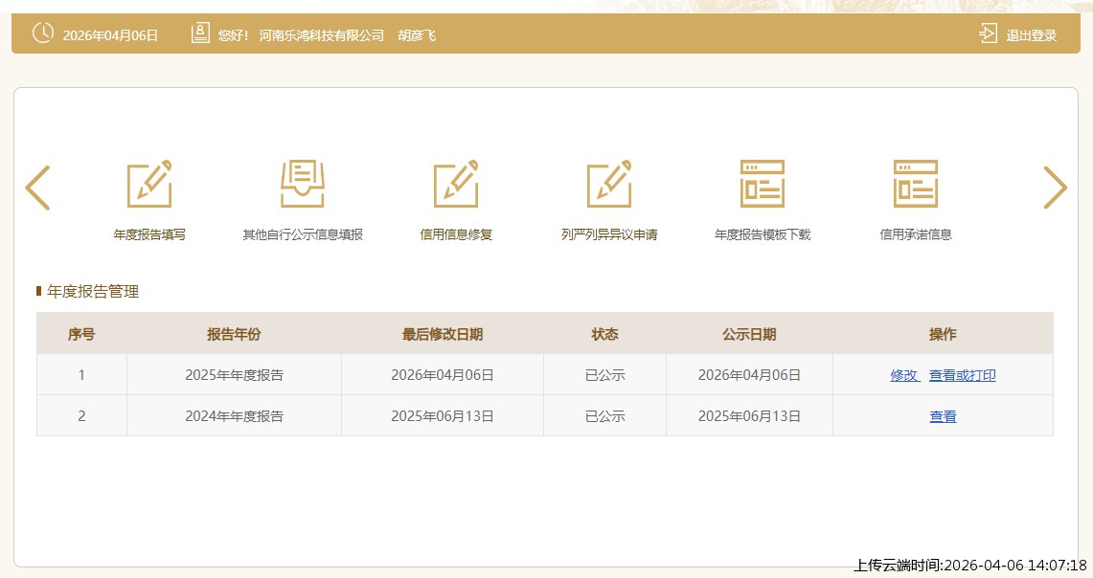Click the company name 河南乐鸿科技有限公司

click(321, 35)
